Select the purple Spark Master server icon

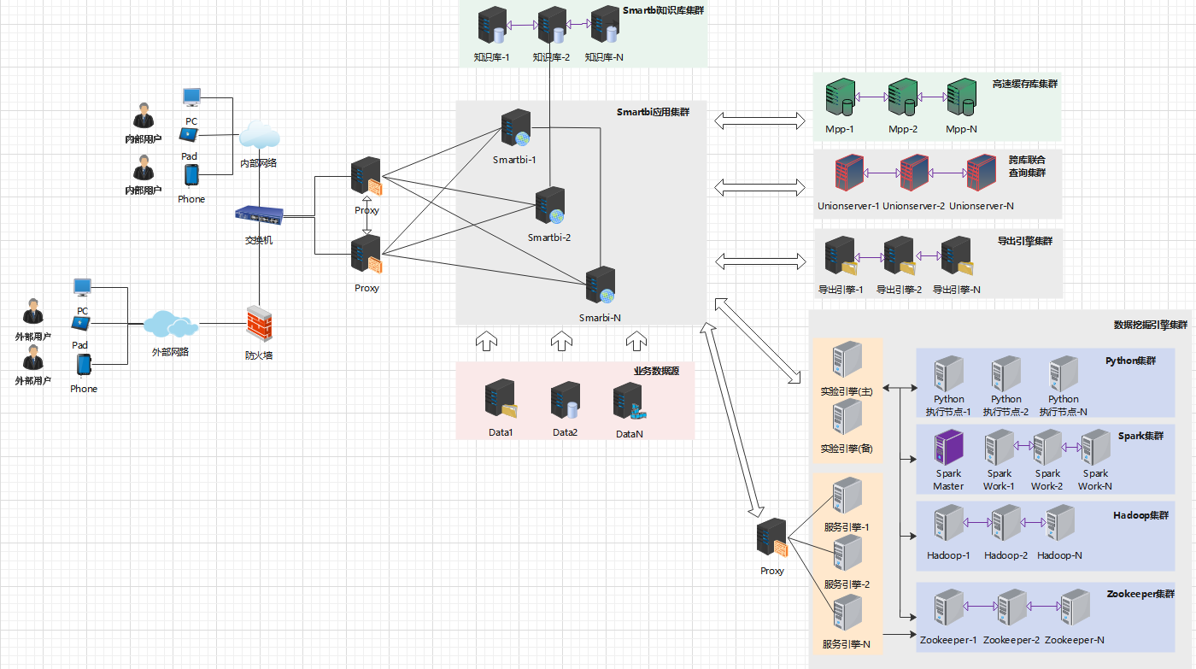[x=948, y=448]
